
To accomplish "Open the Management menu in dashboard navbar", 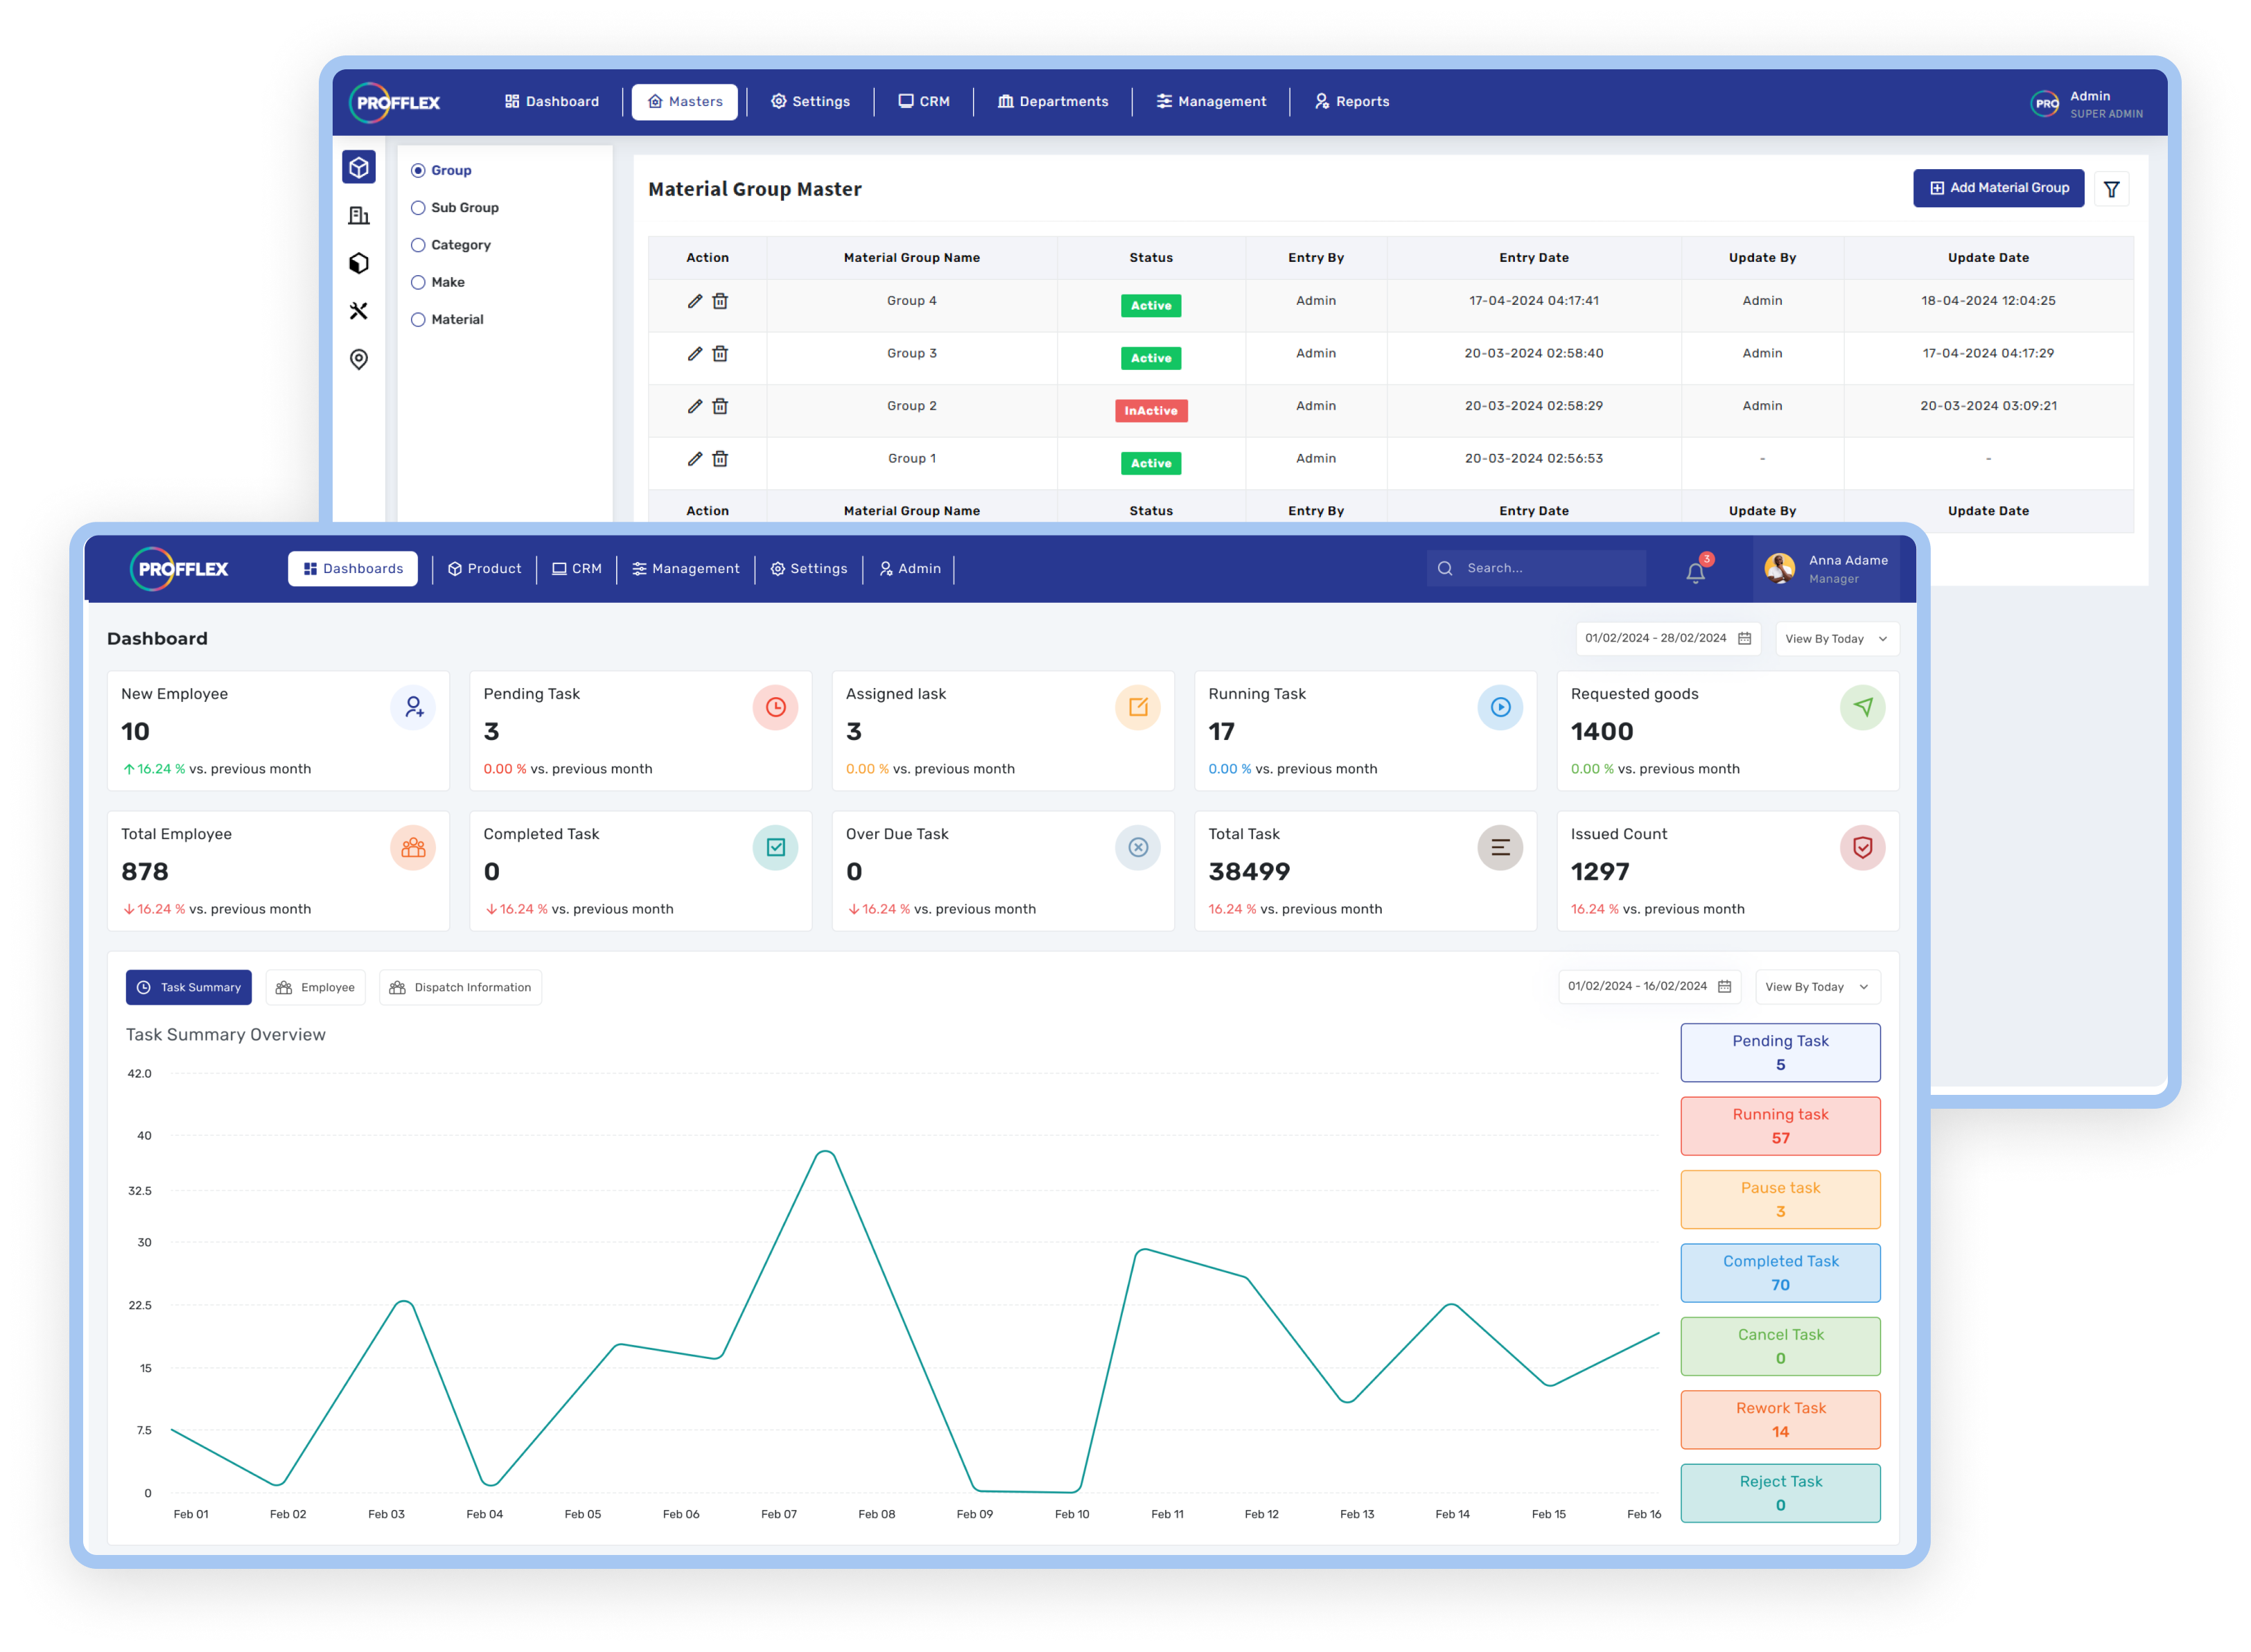I will click(686, 569).
